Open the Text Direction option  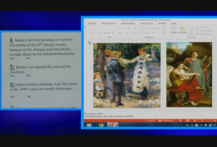tap(164, 27)
